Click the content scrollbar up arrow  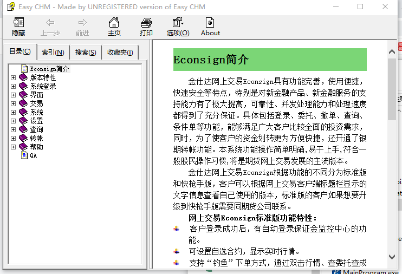(x=392, y=52)
